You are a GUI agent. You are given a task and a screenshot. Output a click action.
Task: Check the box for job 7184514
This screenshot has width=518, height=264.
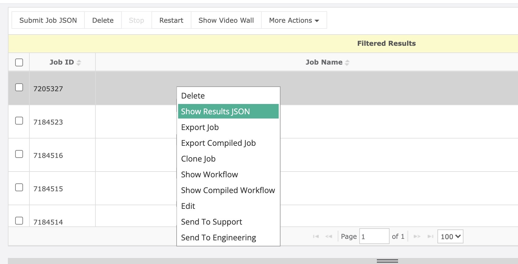click(x=19, y=221)
